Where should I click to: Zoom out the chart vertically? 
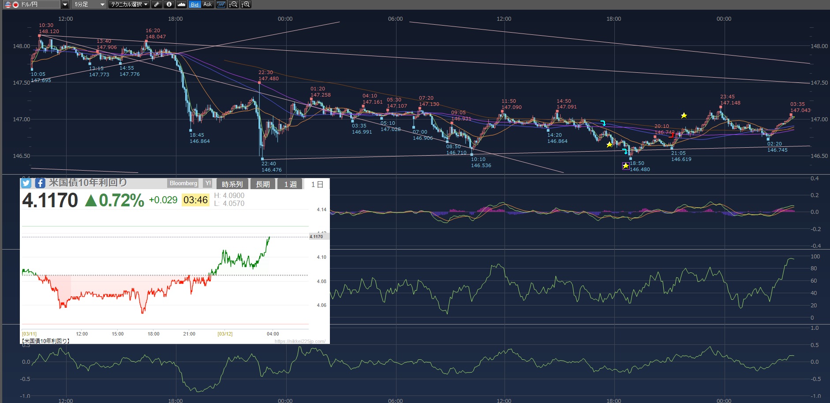pos(233,4)
